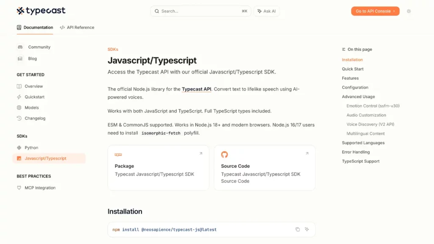Select the Documentation tab
The image size is (434, 244).
pyautogui.click(x=35, y=27)
